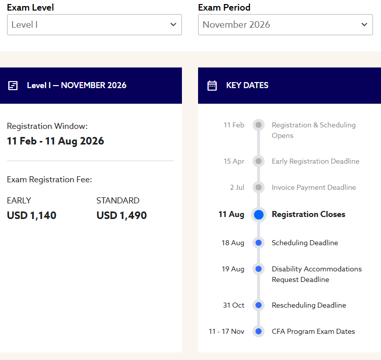Click the large blue 11 Aug marker
The image size is (381, 360).
point(259,214)
